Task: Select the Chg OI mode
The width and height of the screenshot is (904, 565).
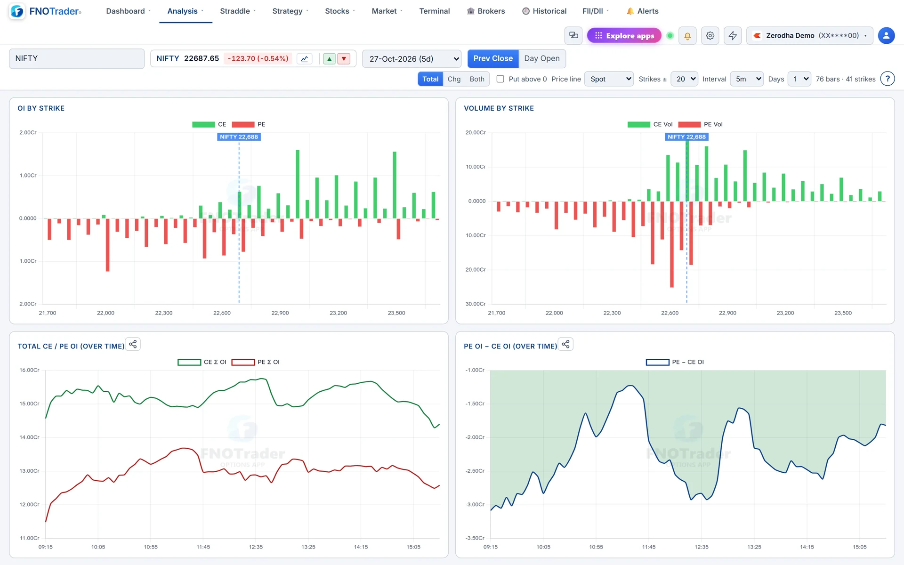Action: (454, 79)
